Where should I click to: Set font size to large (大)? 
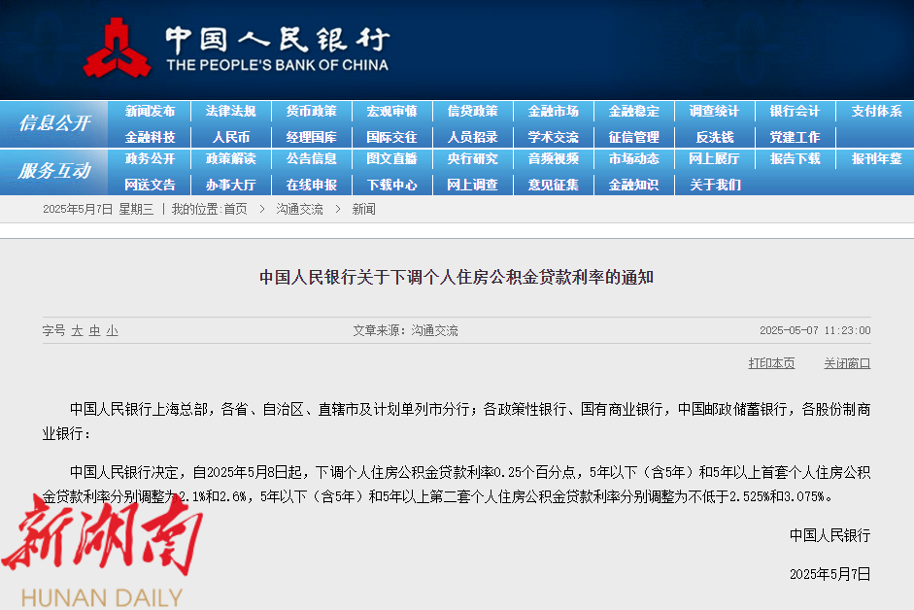(77, 331)
